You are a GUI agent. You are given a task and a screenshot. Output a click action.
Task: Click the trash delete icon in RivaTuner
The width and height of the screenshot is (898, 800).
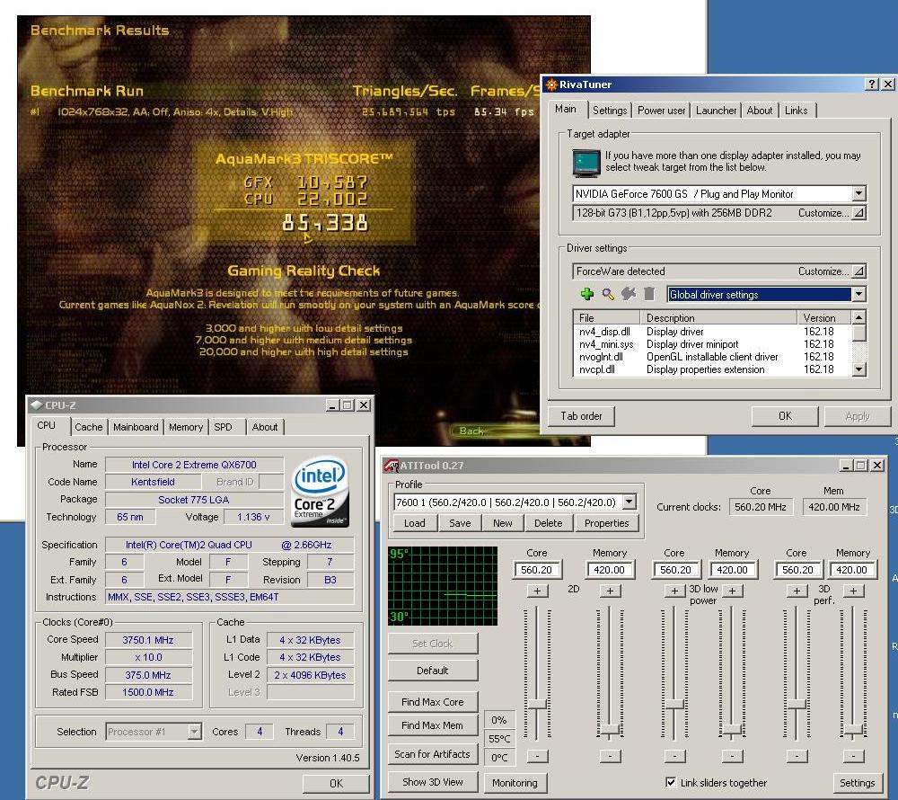coord(649,294)
